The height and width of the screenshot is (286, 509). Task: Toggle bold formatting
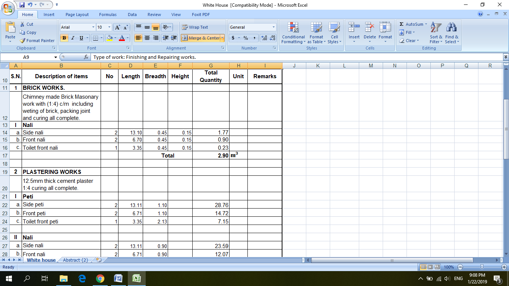64,38
